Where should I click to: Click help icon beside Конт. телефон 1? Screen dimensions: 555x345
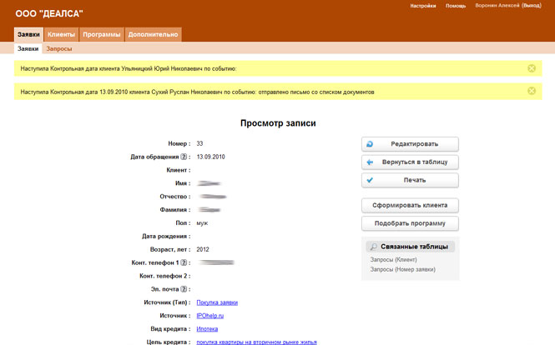tap(184, 262)
